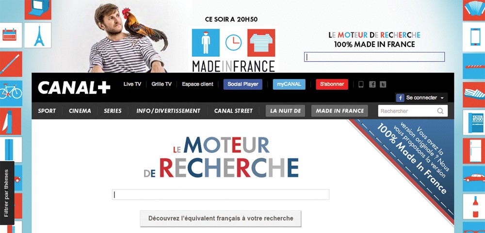Select the smartphone tile on right
Image resolution: width=485 pixels, height=233 pixels.
click(474, 36)
